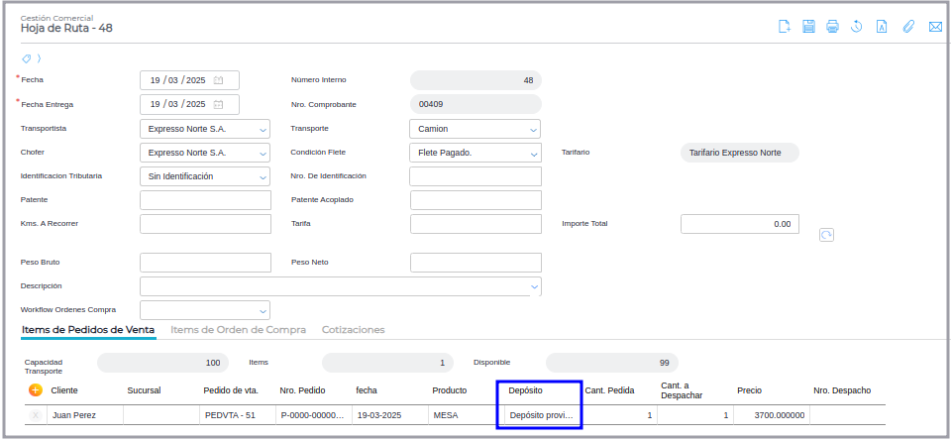Viewport: 951px width, 440px height.
Task: Open the Condición Flete dropdown
Action: [x=534, y=153]
